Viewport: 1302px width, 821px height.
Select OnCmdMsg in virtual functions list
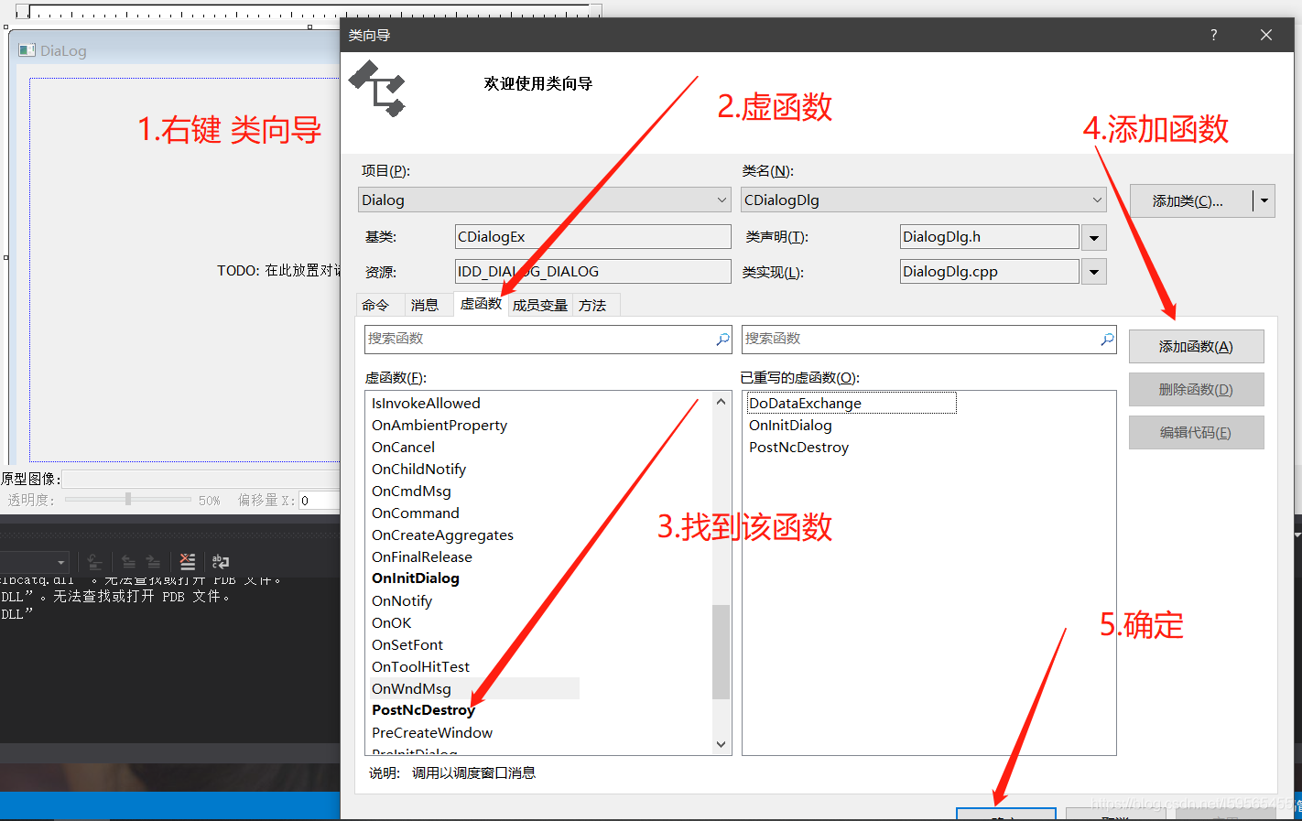coord(411,491)
